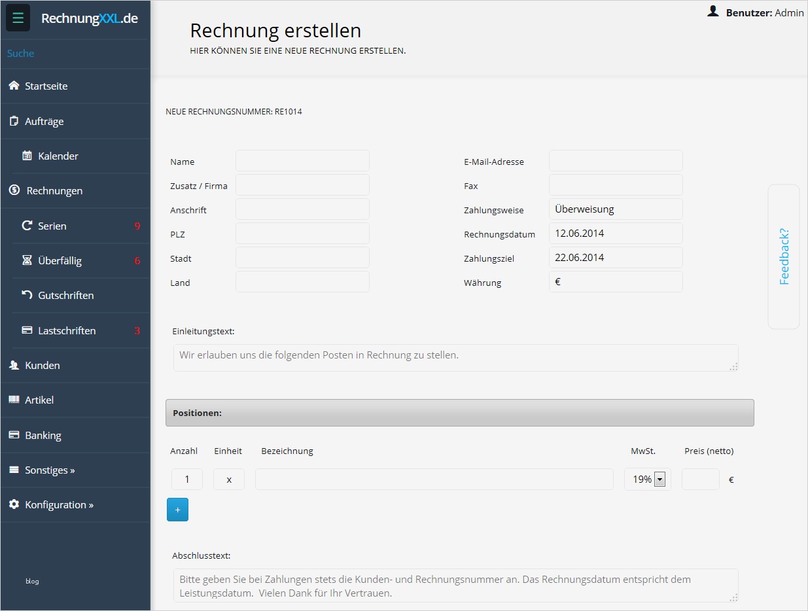Click the Serien refresh icon
This screenshot has height=611, width=808.
pos(27,226)
